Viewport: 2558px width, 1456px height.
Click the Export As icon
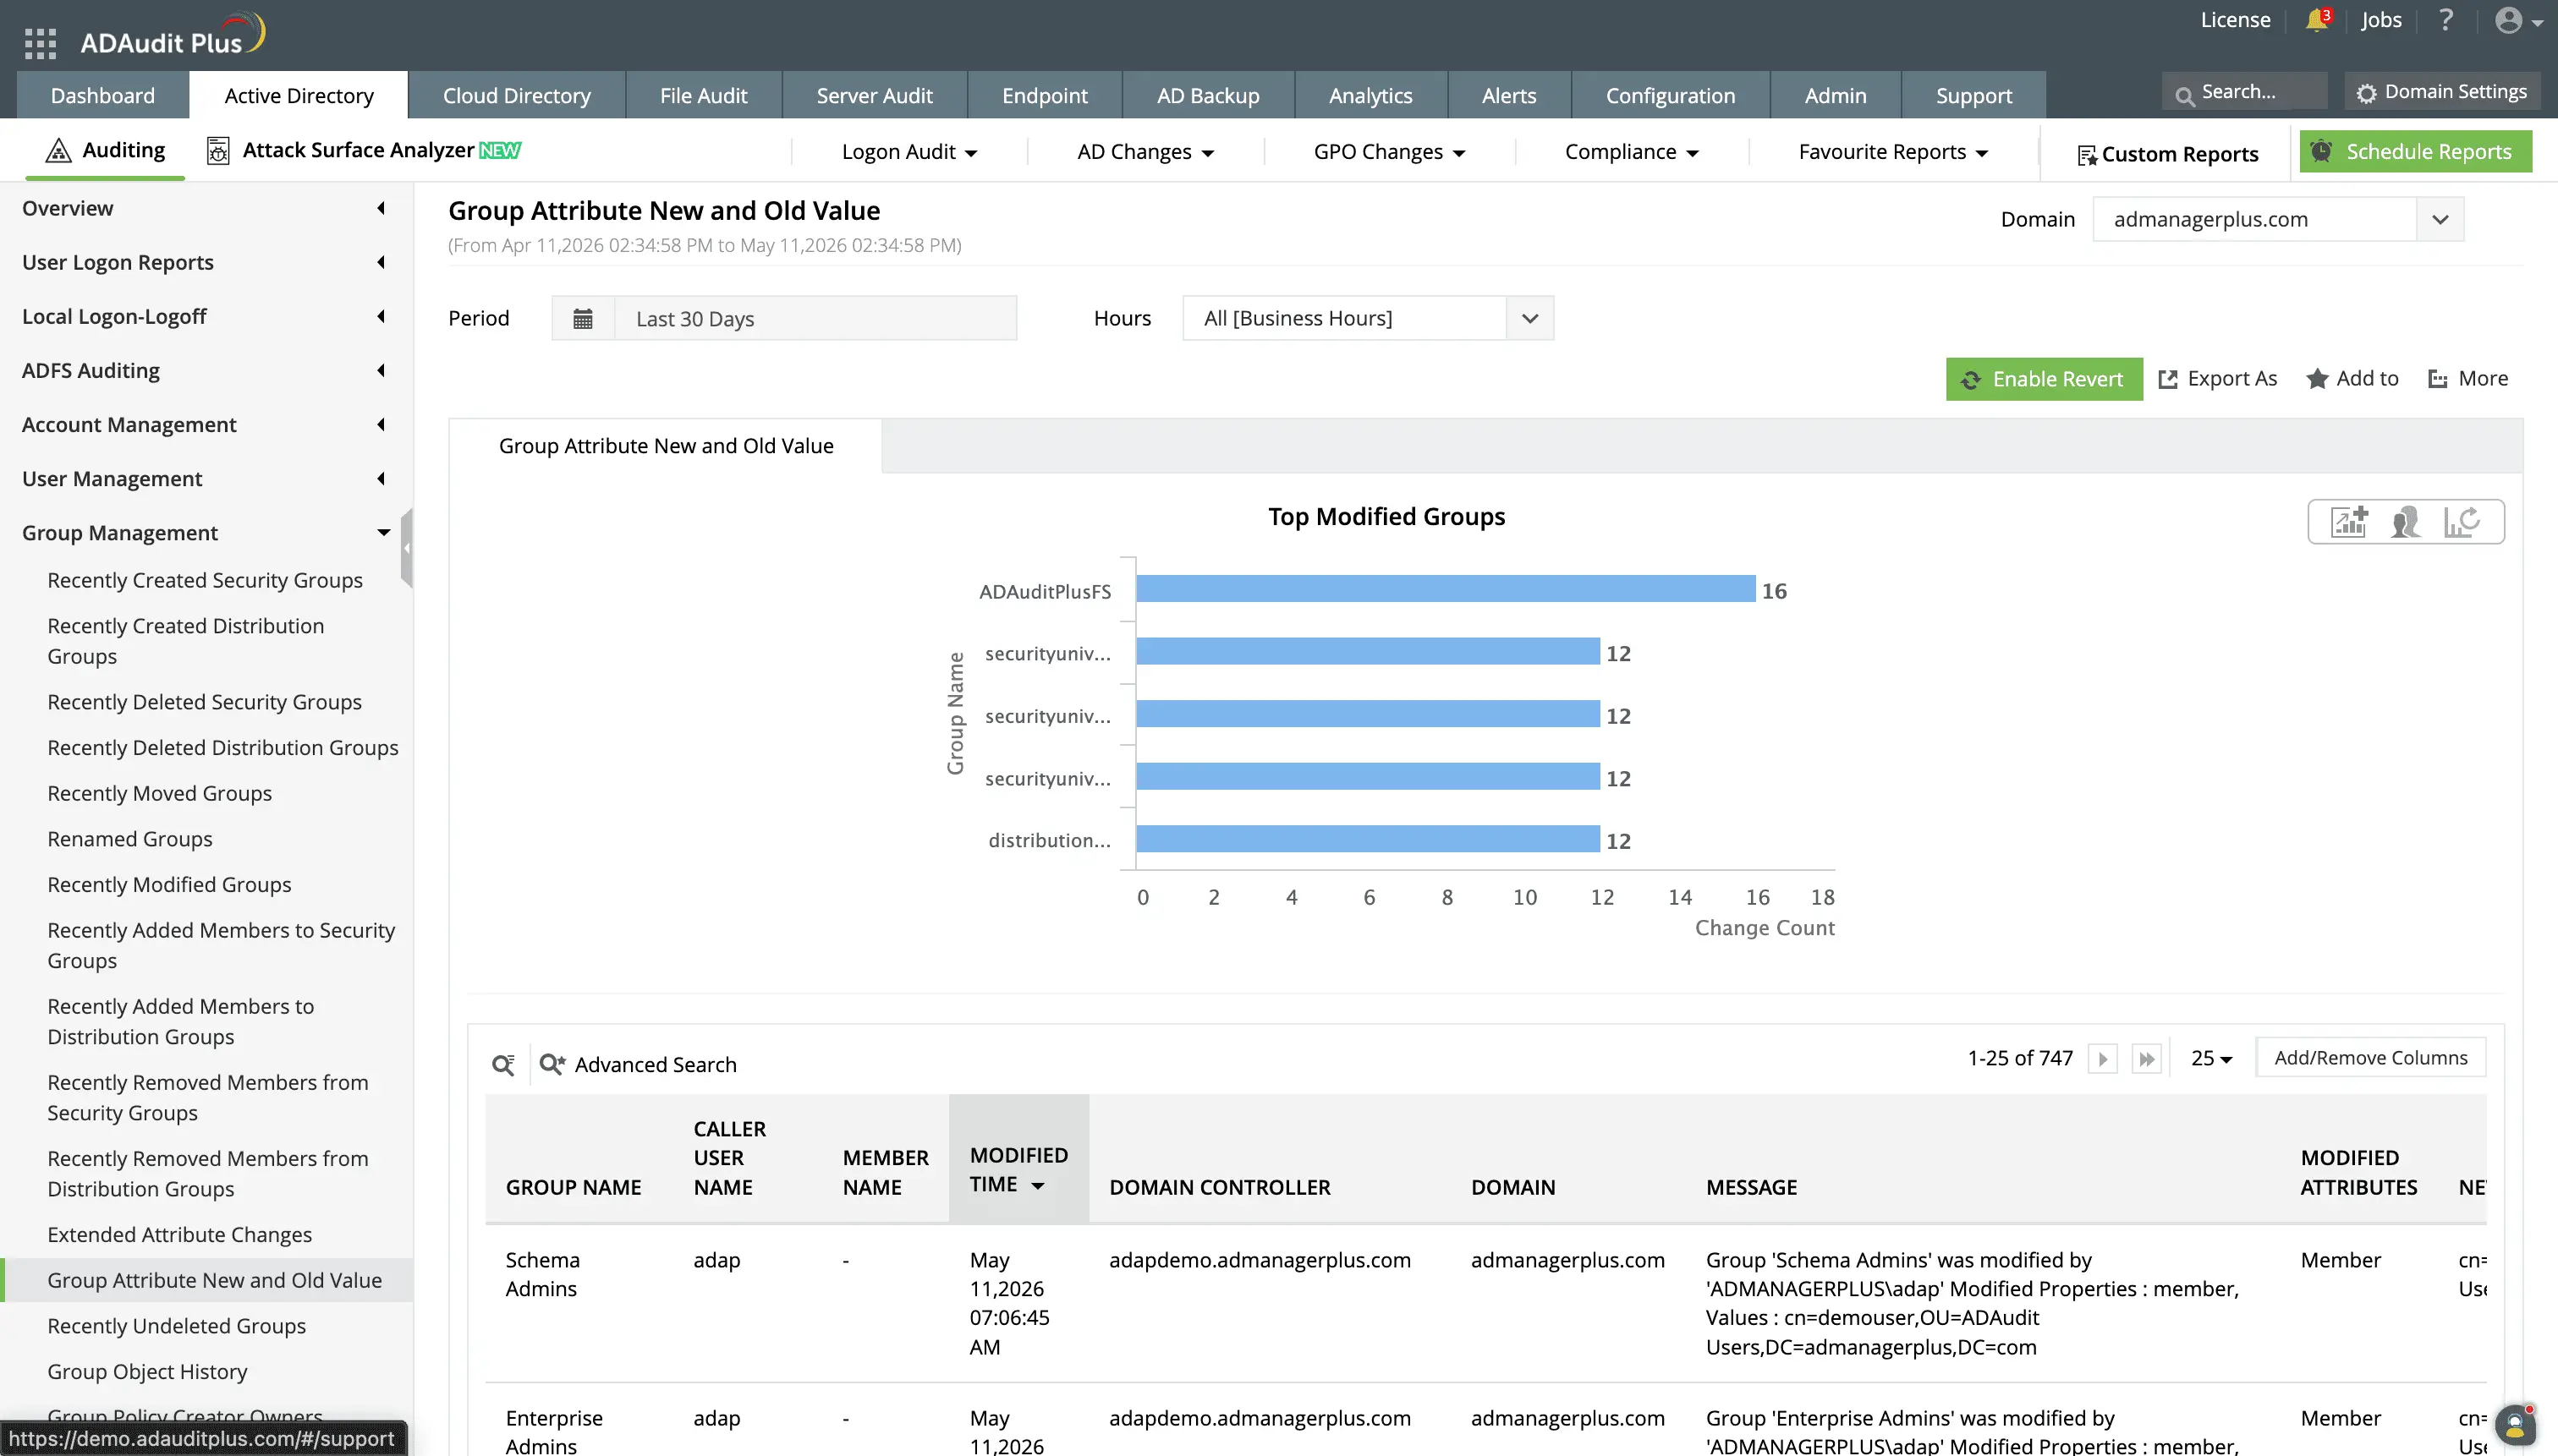coord(2168,379)
